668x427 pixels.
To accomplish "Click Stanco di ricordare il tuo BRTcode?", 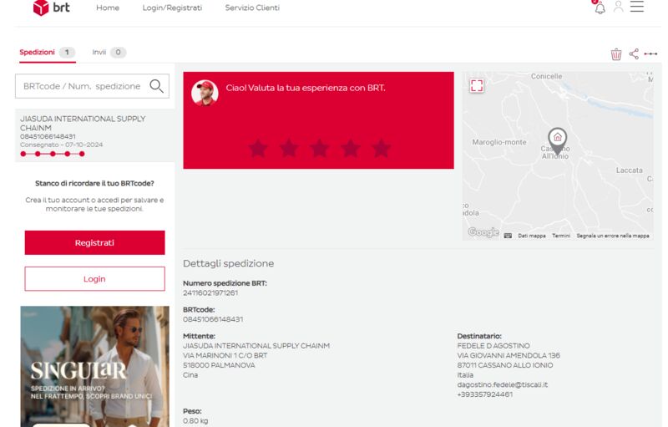I will coord(94,183).
